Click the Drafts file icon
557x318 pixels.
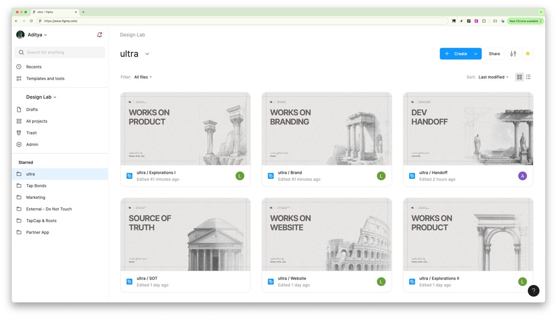click(19, 109)
